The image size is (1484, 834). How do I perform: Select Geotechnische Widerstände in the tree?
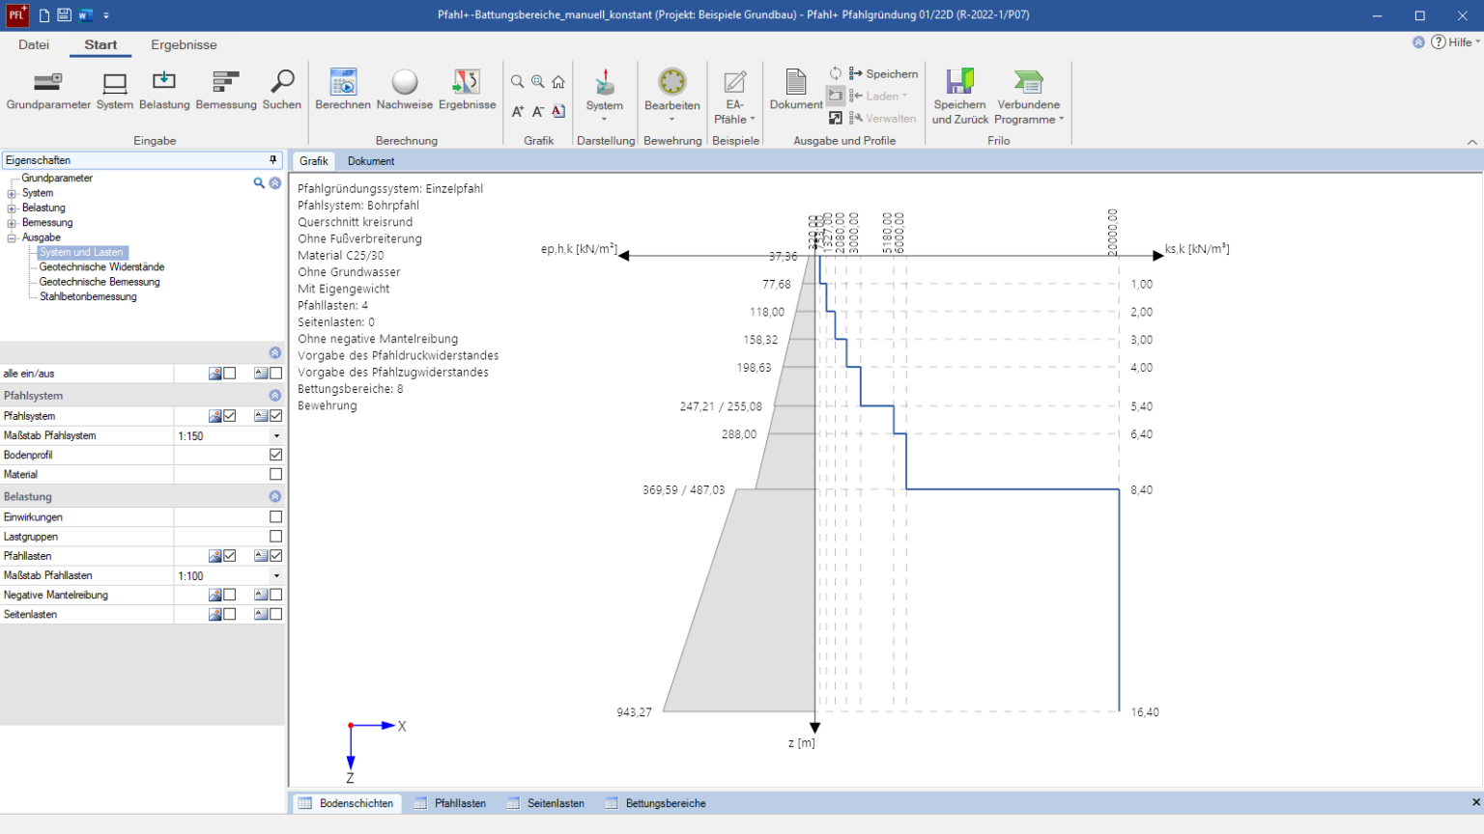click(x=101, y=267)
